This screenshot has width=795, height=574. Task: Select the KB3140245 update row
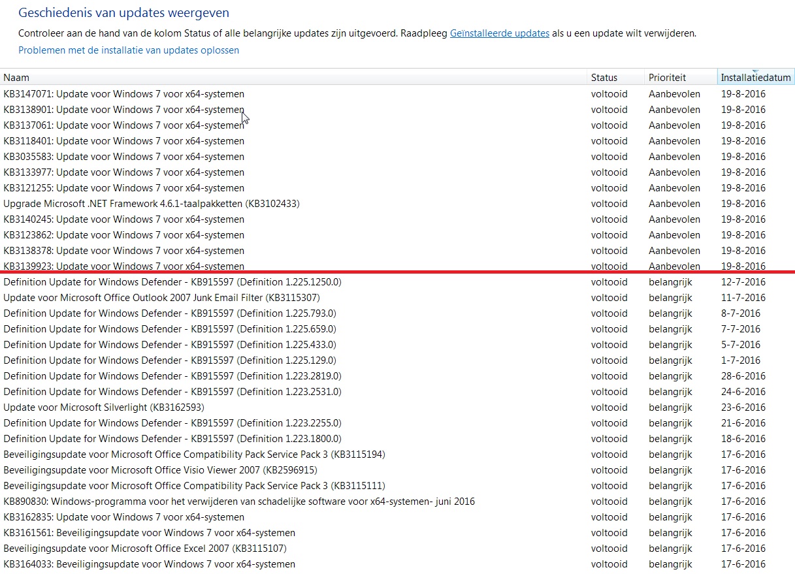click(x=397, y=219)
